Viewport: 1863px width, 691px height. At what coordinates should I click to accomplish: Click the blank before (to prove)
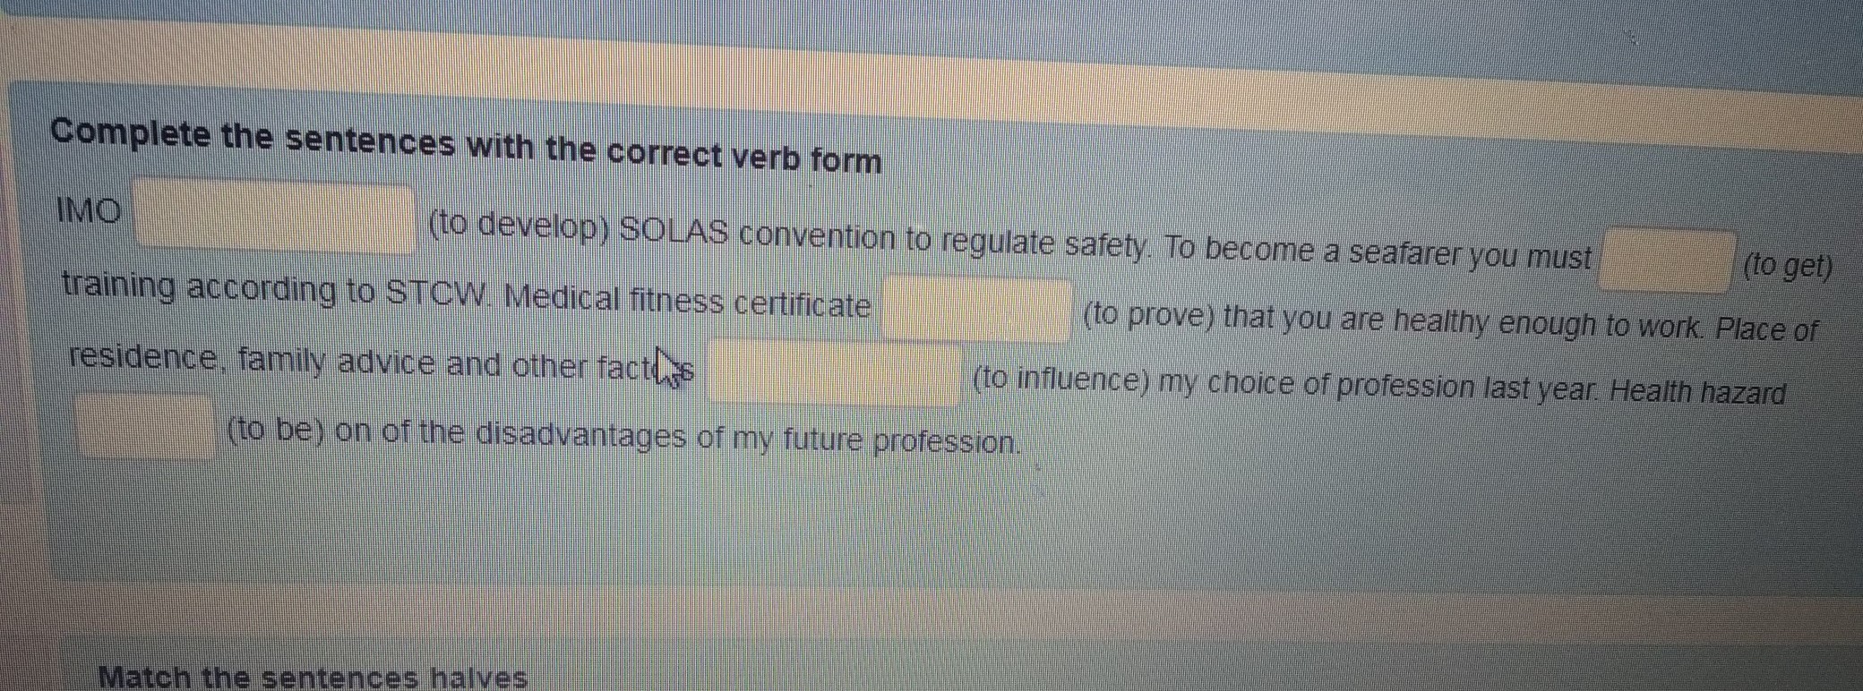(975, 310)
